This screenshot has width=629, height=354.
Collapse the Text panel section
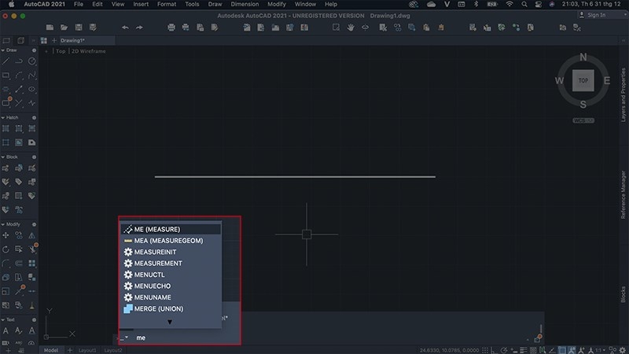pyautogui.click(x=3, y=320)
